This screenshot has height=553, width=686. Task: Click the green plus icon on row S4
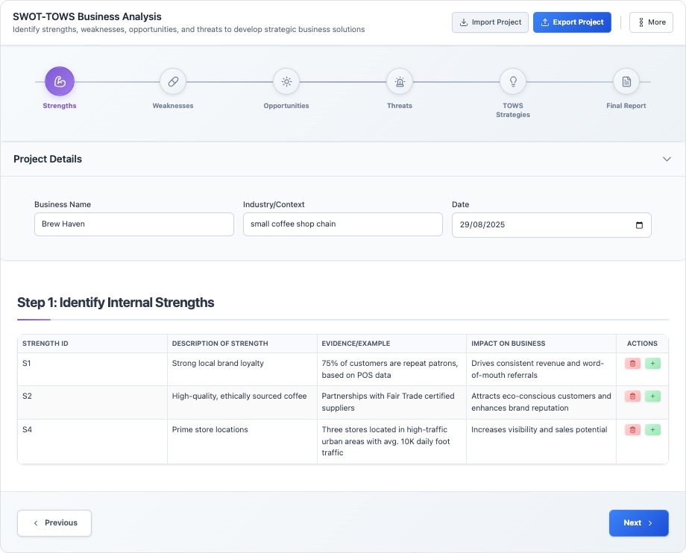coord(652,430)
